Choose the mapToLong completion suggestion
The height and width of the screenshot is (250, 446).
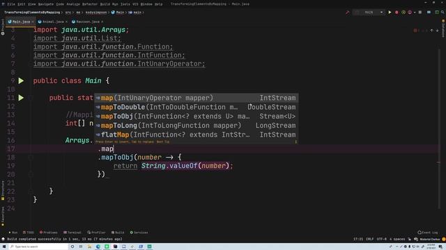click(x=197, y=126)
